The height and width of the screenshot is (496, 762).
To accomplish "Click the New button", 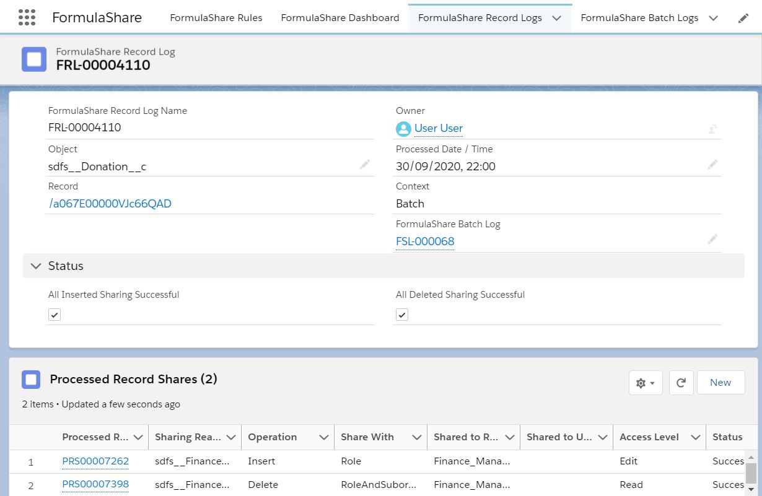I will click(x=720, y=383).
